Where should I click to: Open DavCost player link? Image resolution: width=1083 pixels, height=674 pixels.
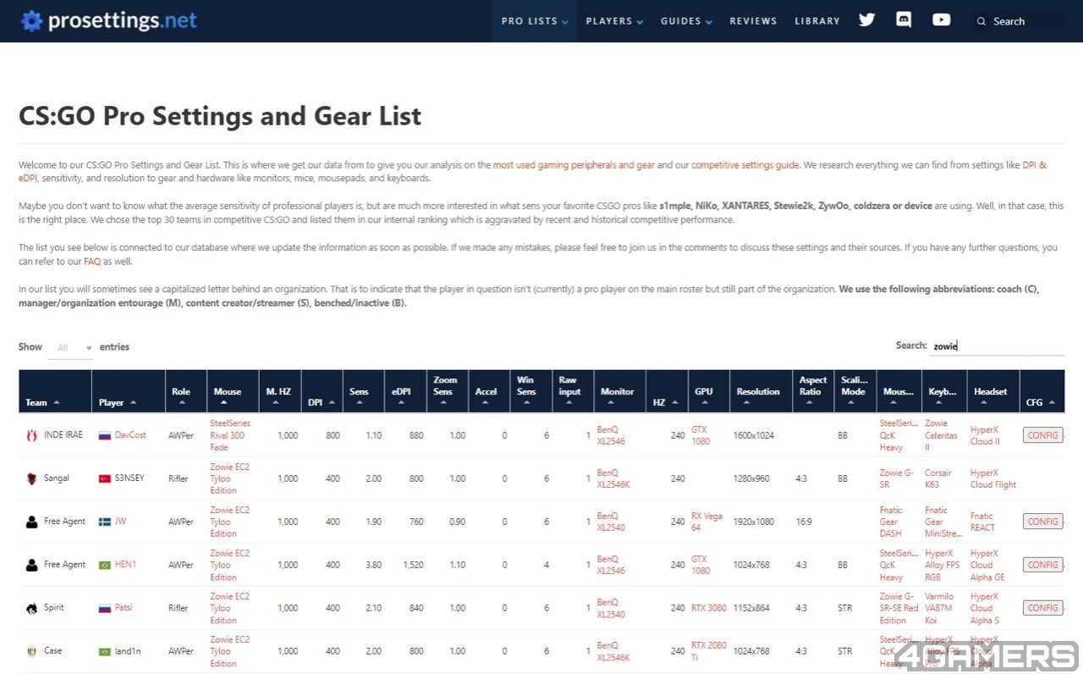coord(130,435)
